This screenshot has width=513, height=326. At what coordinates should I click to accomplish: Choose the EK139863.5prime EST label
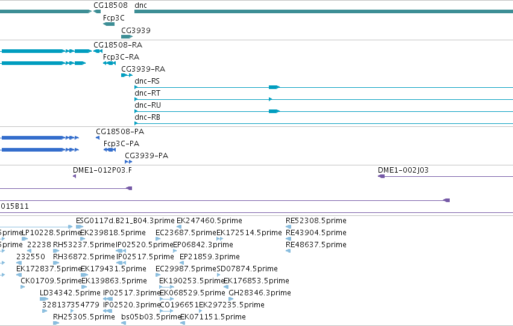point(114,281)
